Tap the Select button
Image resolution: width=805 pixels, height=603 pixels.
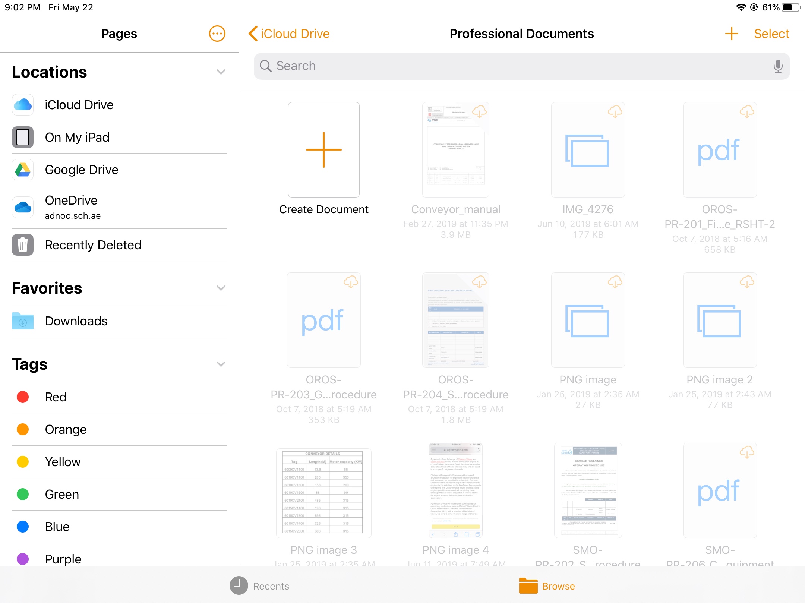click(771, 34)
